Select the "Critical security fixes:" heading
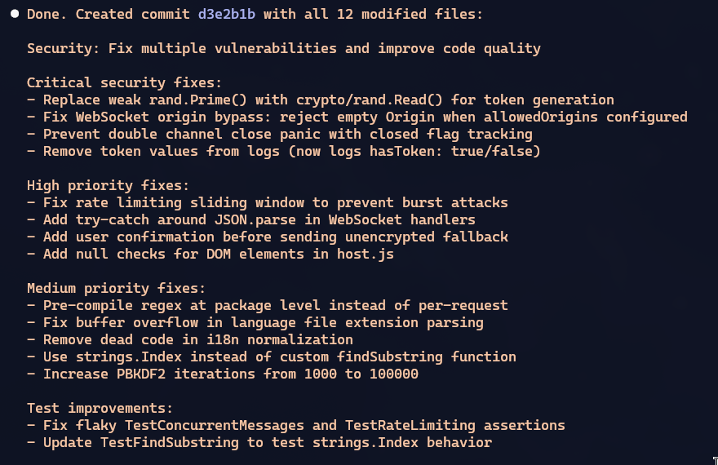Viewport: 718px width, 465px height. coord(124,82)
